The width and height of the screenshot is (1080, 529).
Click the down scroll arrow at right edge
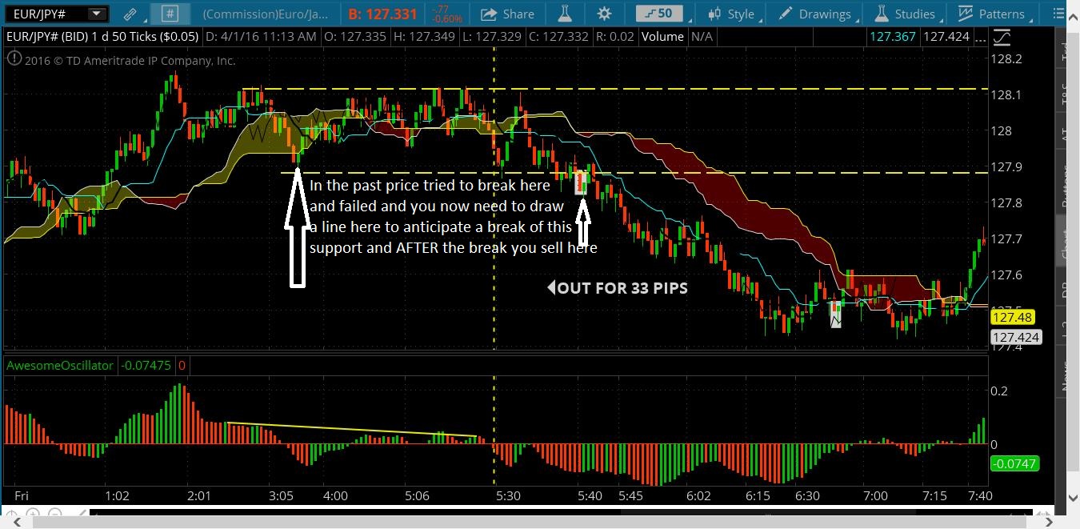[1073, 498]
